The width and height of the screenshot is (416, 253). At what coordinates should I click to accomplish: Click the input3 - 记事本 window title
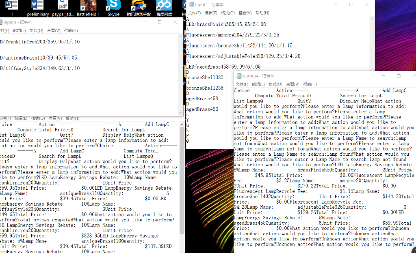[x=18, y=22]
